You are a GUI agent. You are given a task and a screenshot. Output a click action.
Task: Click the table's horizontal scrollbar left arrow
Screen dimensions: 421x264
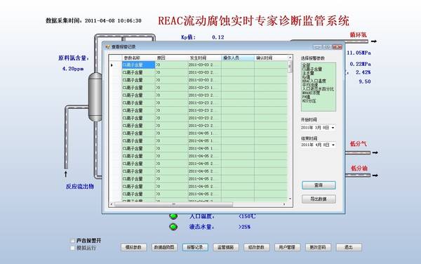(x=112, y=204)
